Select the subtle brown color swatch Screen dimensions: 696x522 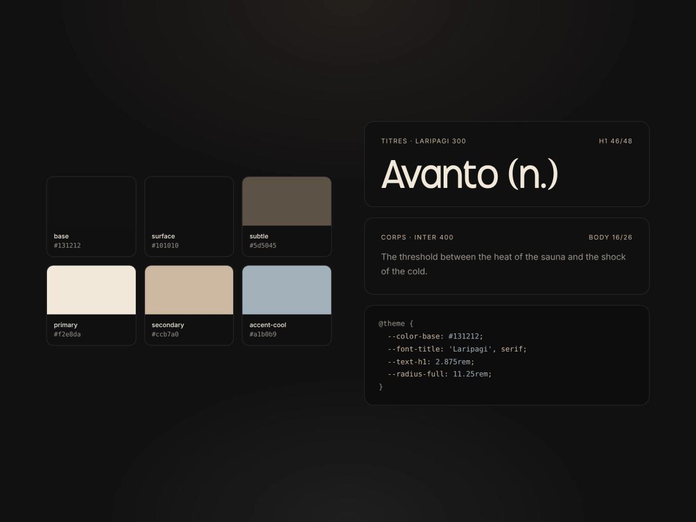287,201
